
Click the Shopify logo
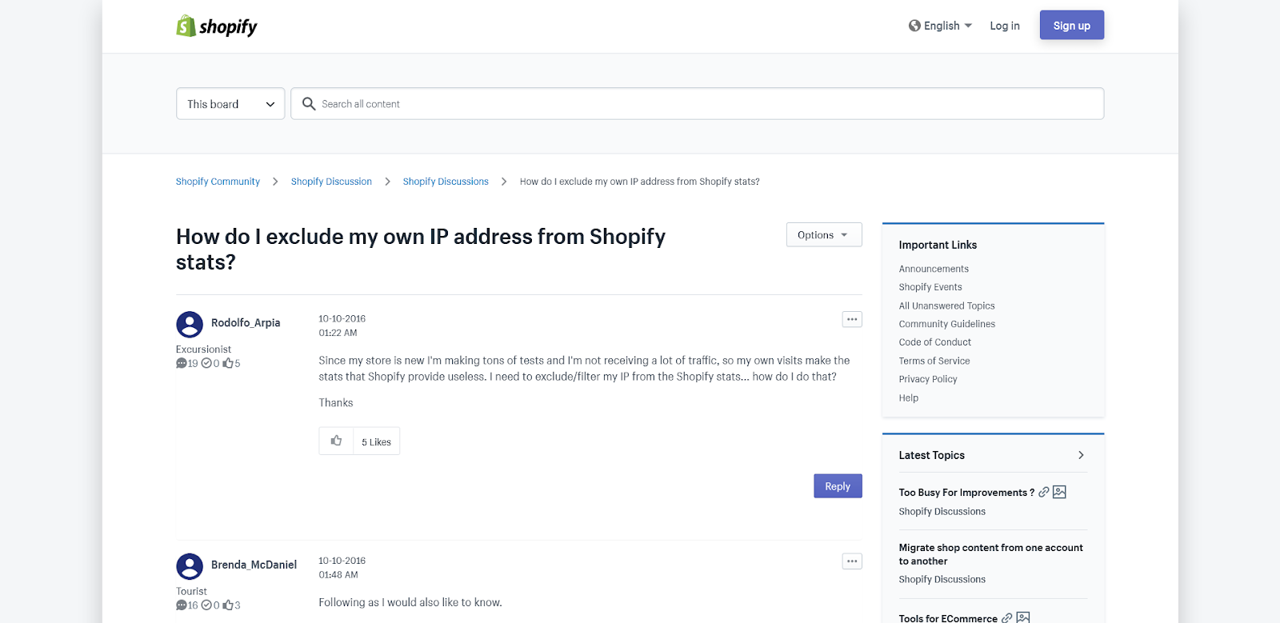tap(217, 26)
